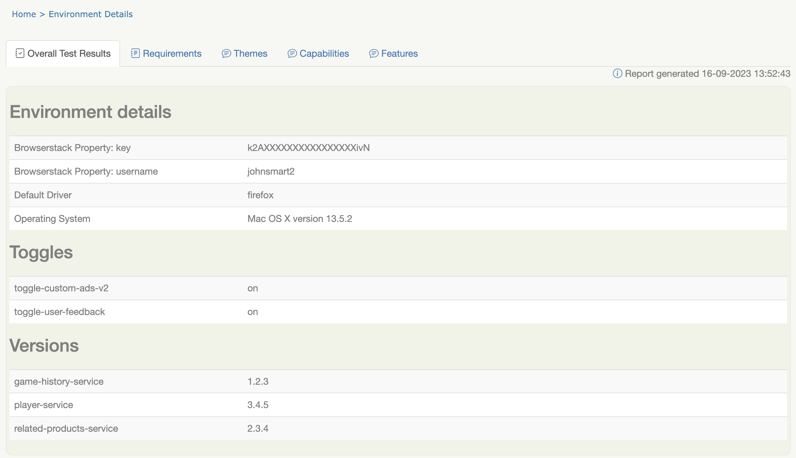
Task: Switch to the Themes tab
Action: click(250, 53)
